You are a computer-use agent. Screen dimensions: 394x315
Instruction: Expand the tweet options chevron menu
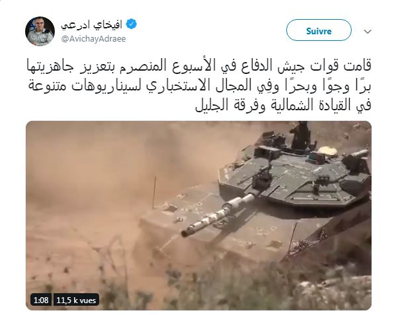tap(368, 32)
